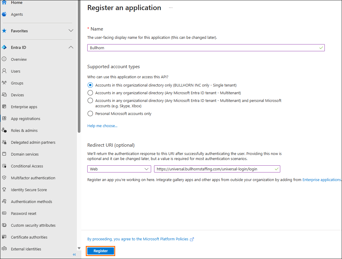Collapse the Entra ID section chevron

point(71,47)
